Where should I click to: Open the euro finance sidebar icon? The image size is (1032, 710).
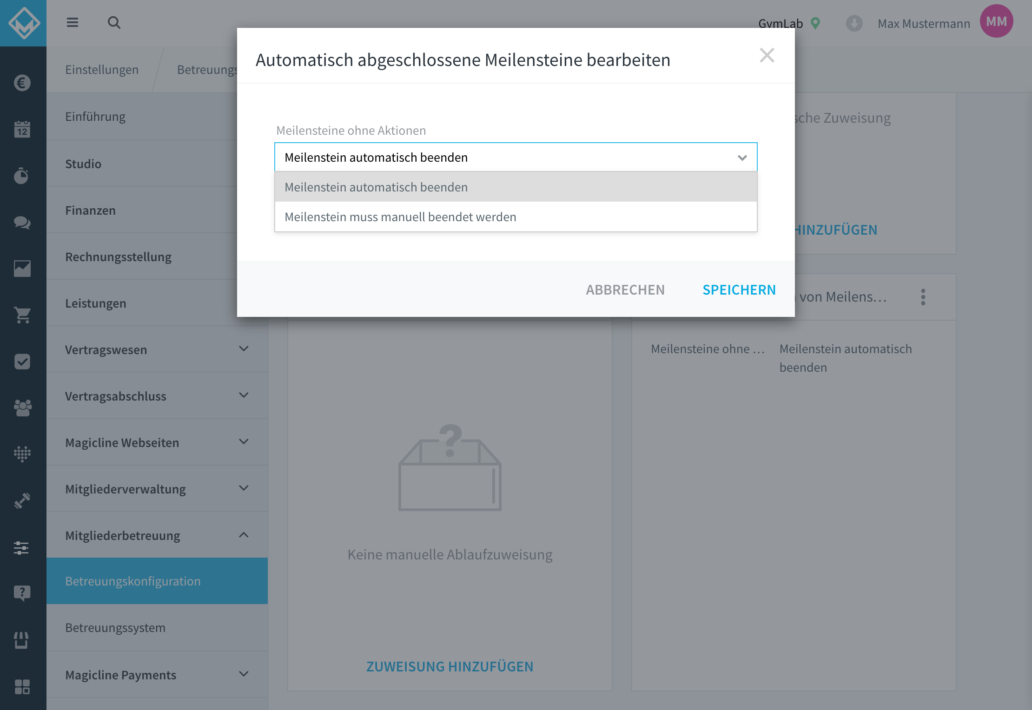point(22,83)
